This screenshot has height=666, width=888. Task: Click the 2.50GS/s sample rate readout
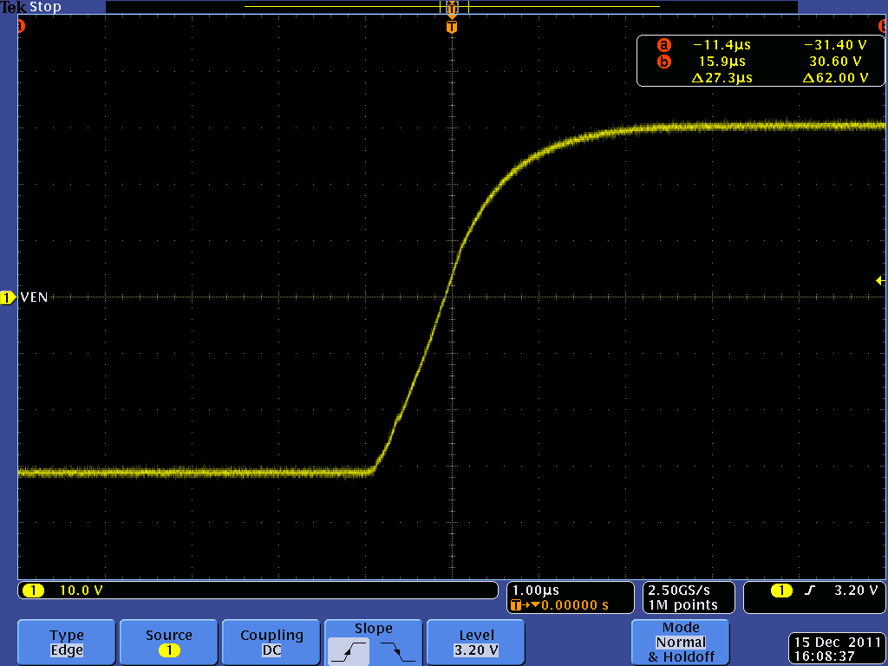tap(679, 591)
